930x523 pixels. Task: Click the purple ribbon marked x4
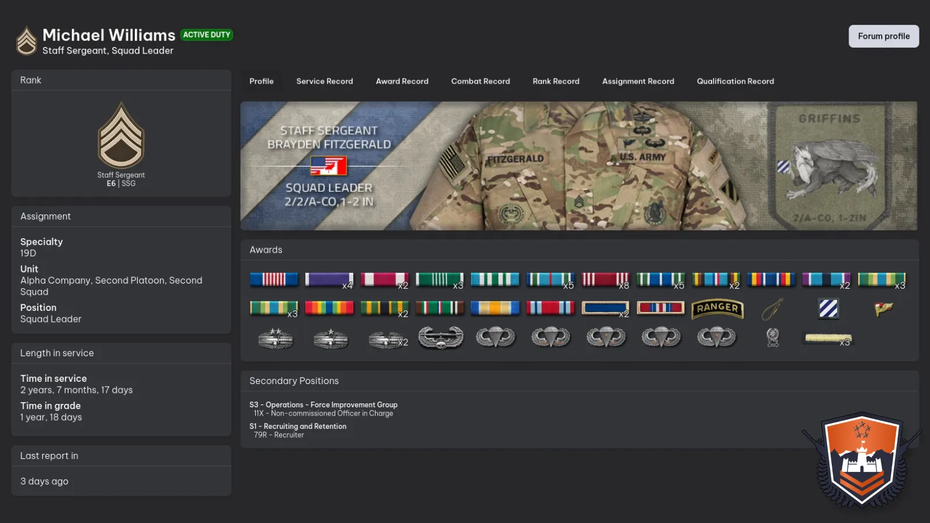click(329, 280)
